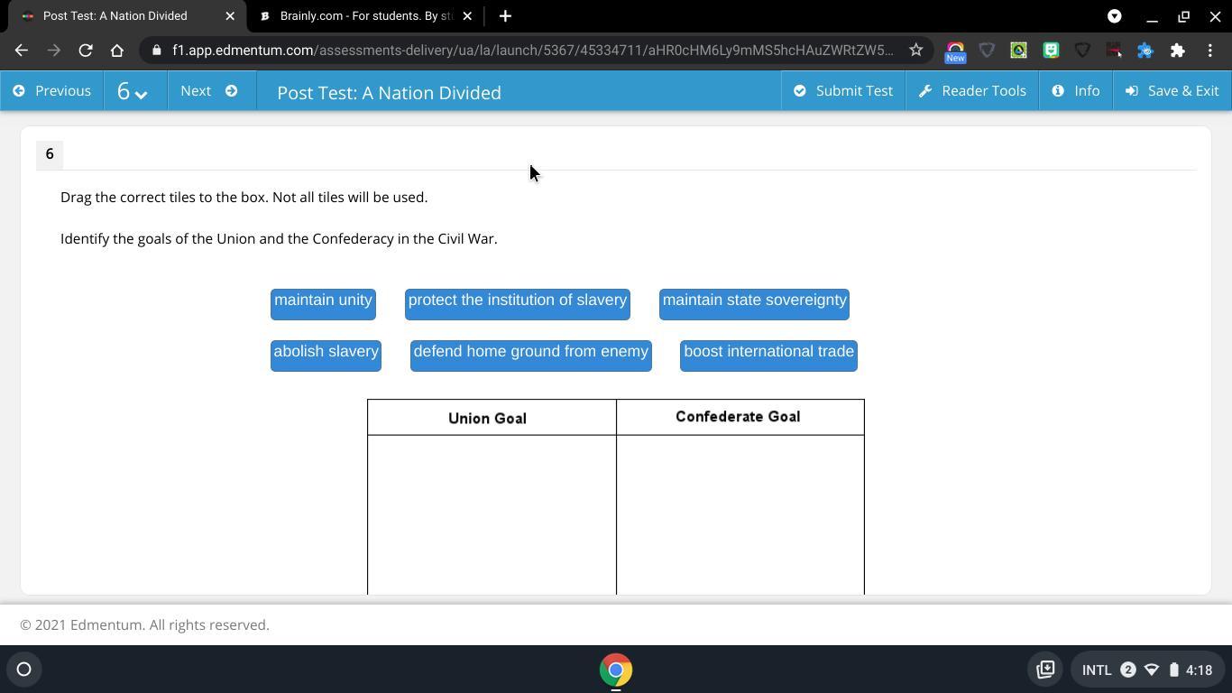The height and width of the screenshot is (693, 1232).
Task: Open the clock showing 4:18
Action: click(1200, 670)
